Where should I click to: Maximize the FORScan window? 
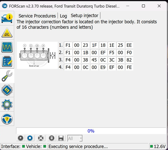pos(143,6)
